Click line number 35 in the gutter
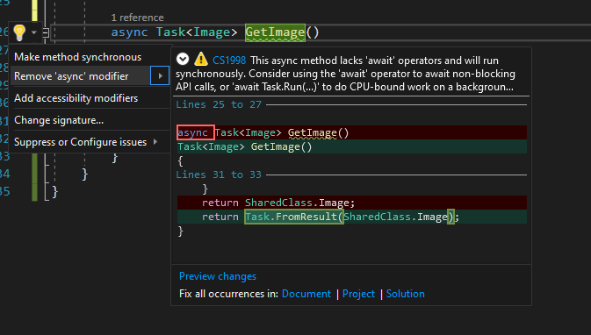This screenshot has width=591, height=335. (5, 191)
